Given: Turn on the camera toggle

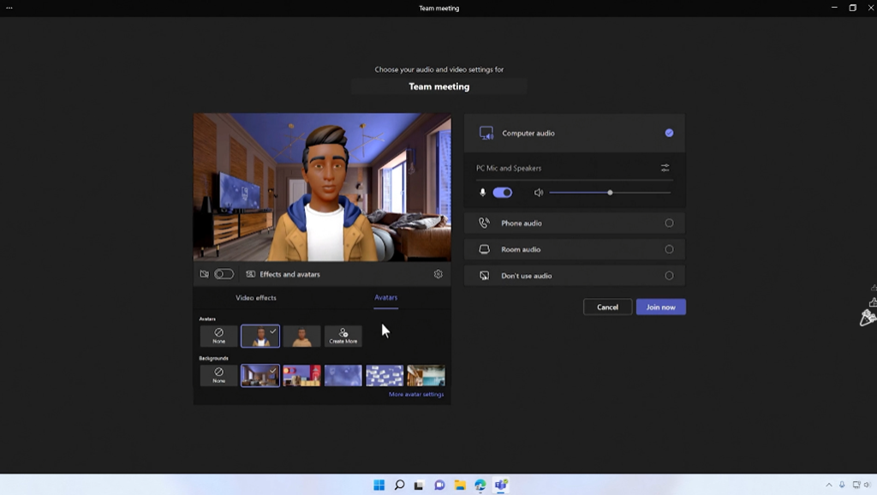Looking at the screenshot, I should [224, 274].
